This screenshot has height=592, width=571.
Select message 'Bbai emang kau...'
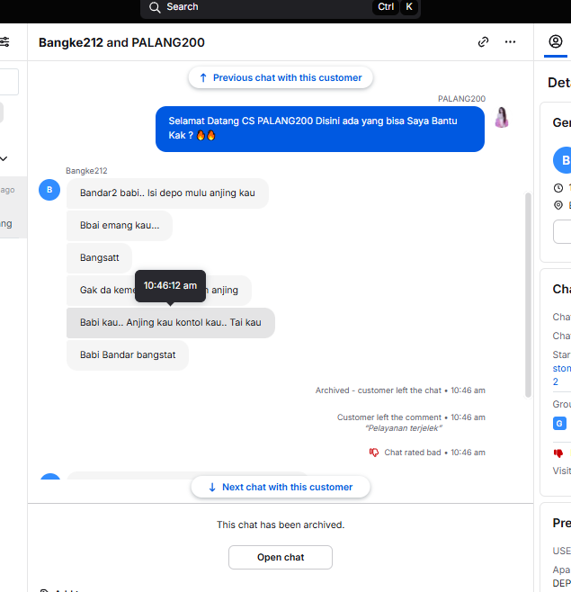(x=120, y=226)
